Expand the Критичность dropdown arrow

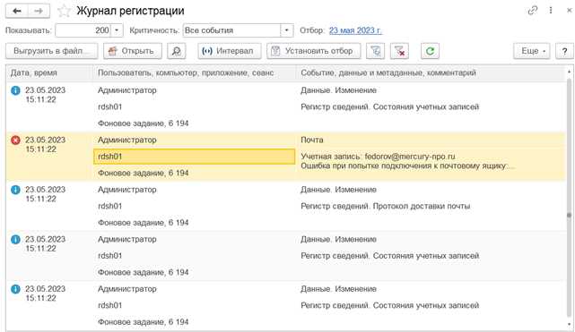coord(287,30)
